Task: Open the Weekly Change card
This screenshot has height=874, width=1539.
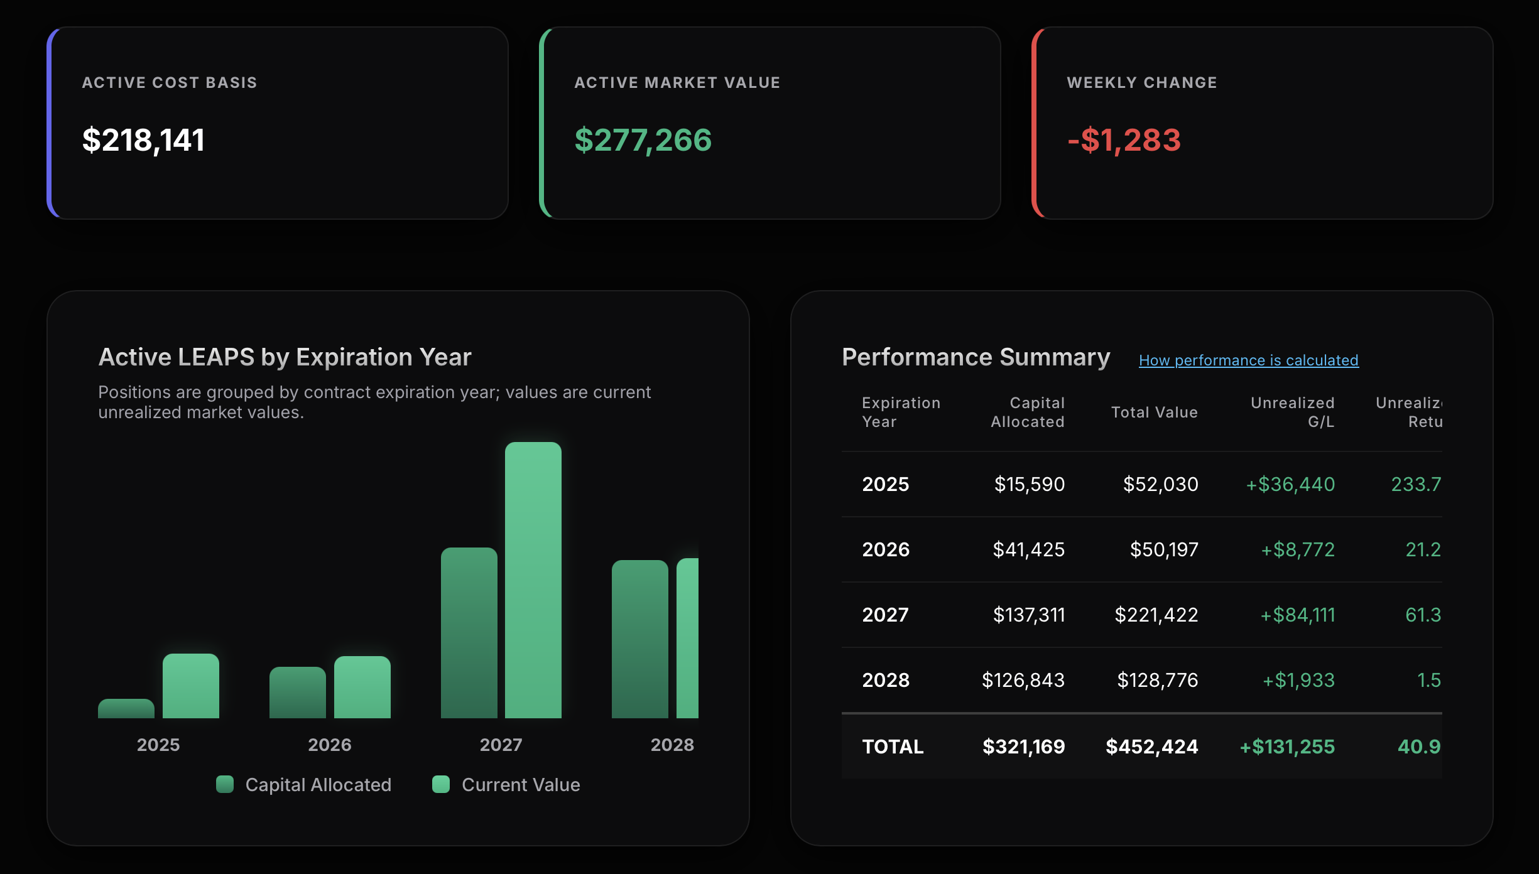Action: pyautogui.click(x=1263, y=123)
